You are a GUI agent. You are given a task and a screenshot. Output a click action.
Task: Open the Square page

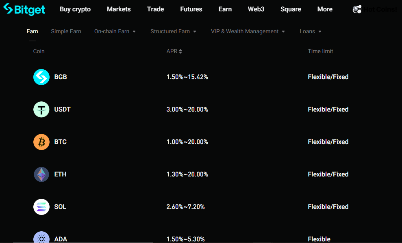pyautogui.click(x=291, y=9)
